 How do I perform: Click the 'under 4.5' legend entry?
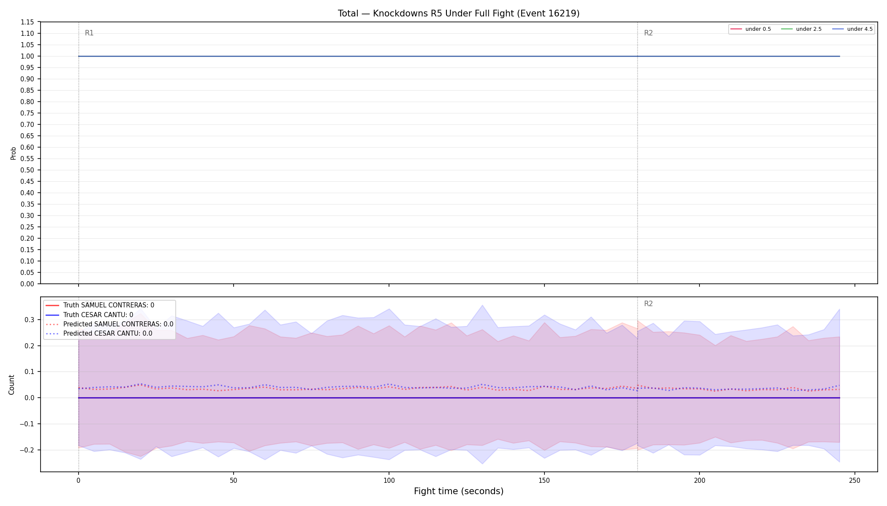tap(852, 29)
